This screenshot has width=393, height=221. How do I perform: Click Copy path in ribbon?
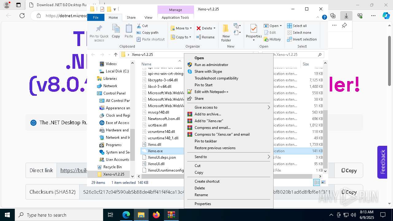[147, 33]
